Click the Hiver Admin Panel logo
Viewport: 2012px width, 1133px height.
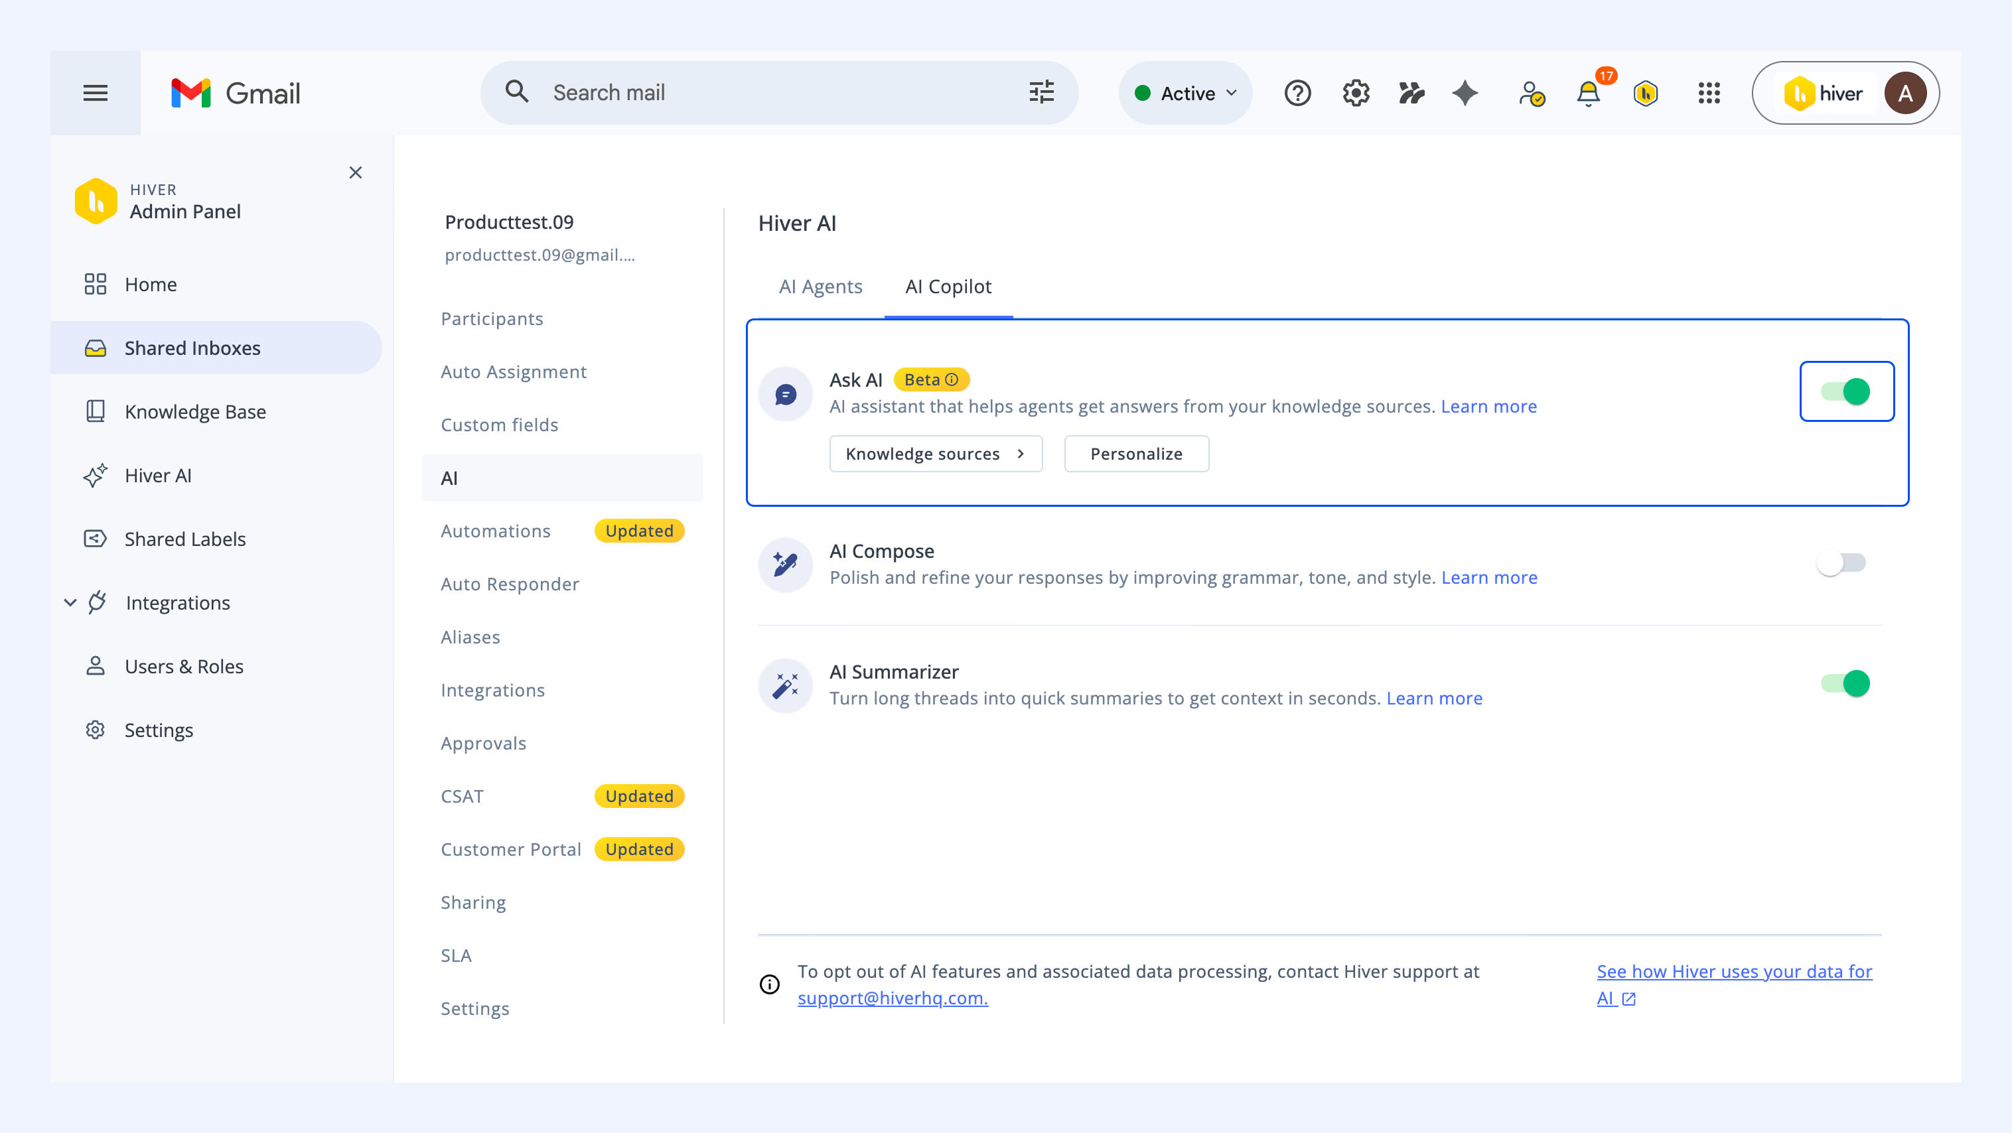click(x=96, y=201)
